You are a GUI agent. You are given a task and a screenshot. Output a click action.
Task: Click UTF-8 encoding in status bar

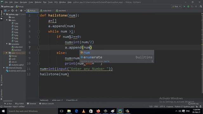pos(162,107)
